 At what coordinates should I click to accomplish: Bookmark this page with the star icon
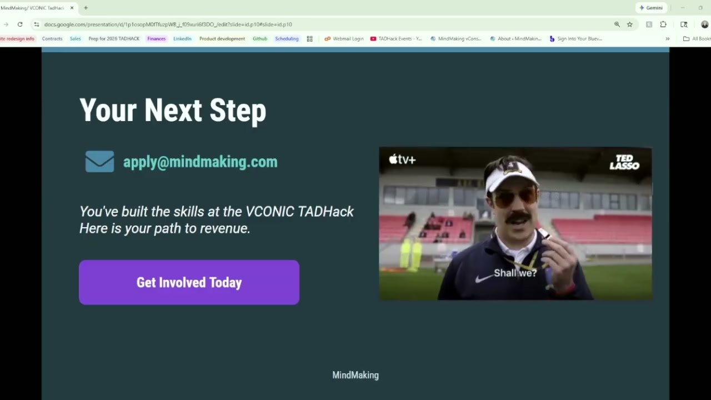tap(630, 24)
